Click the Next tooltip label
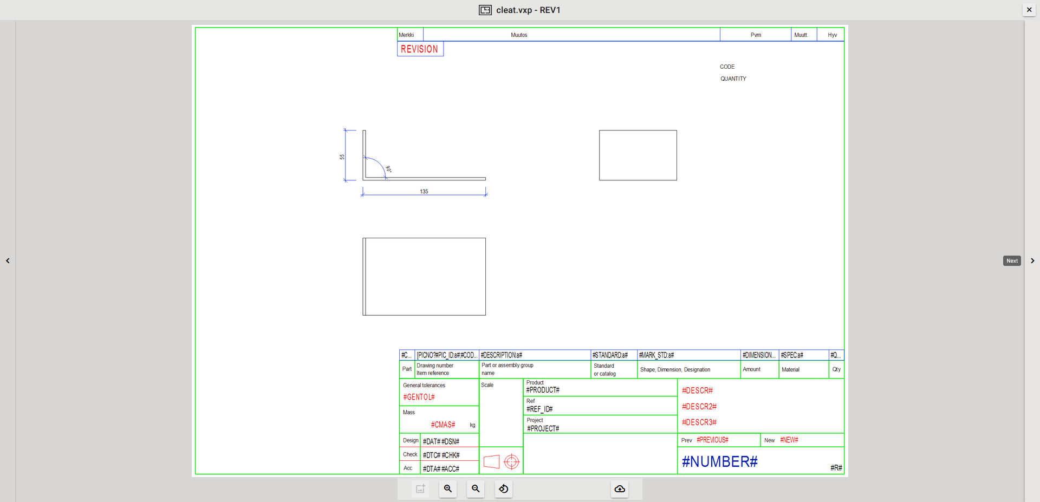1040x502 pixels. click(x=1012, y=261)
